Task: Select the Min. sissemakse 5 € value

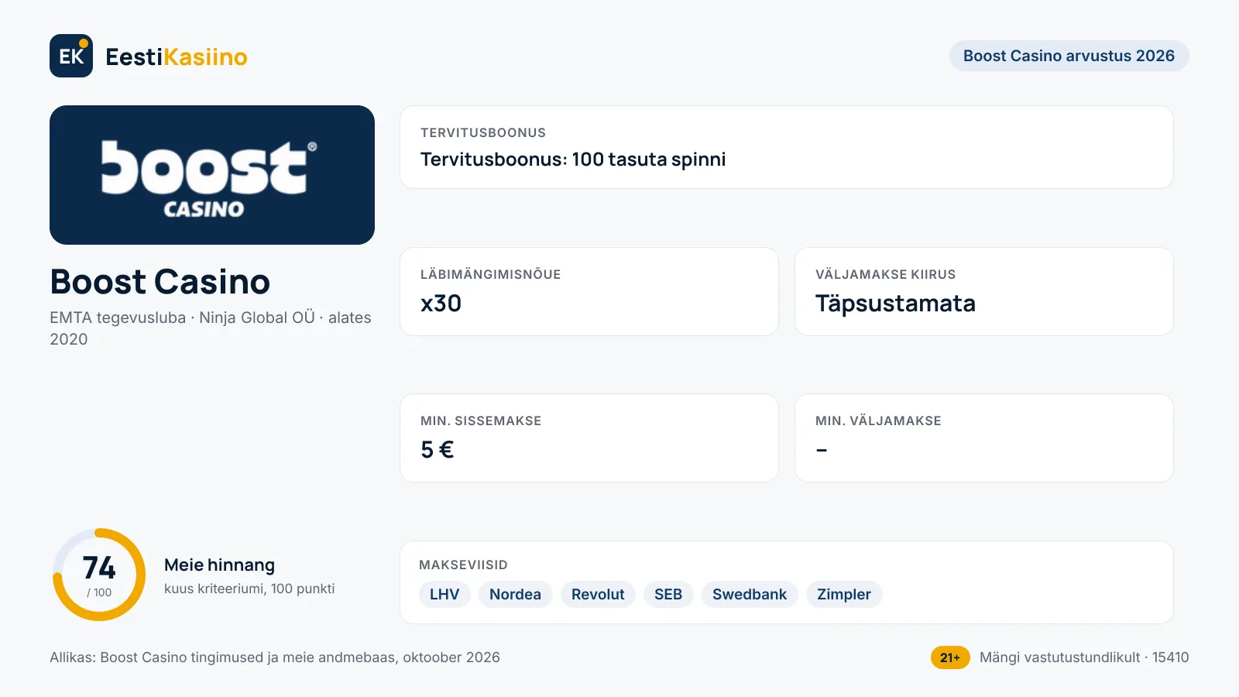Action: 438,449
